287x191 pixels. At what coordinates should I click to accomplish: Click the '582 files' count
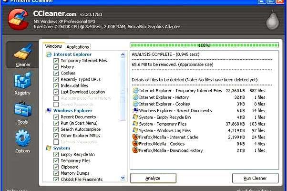tap(257, 91)
